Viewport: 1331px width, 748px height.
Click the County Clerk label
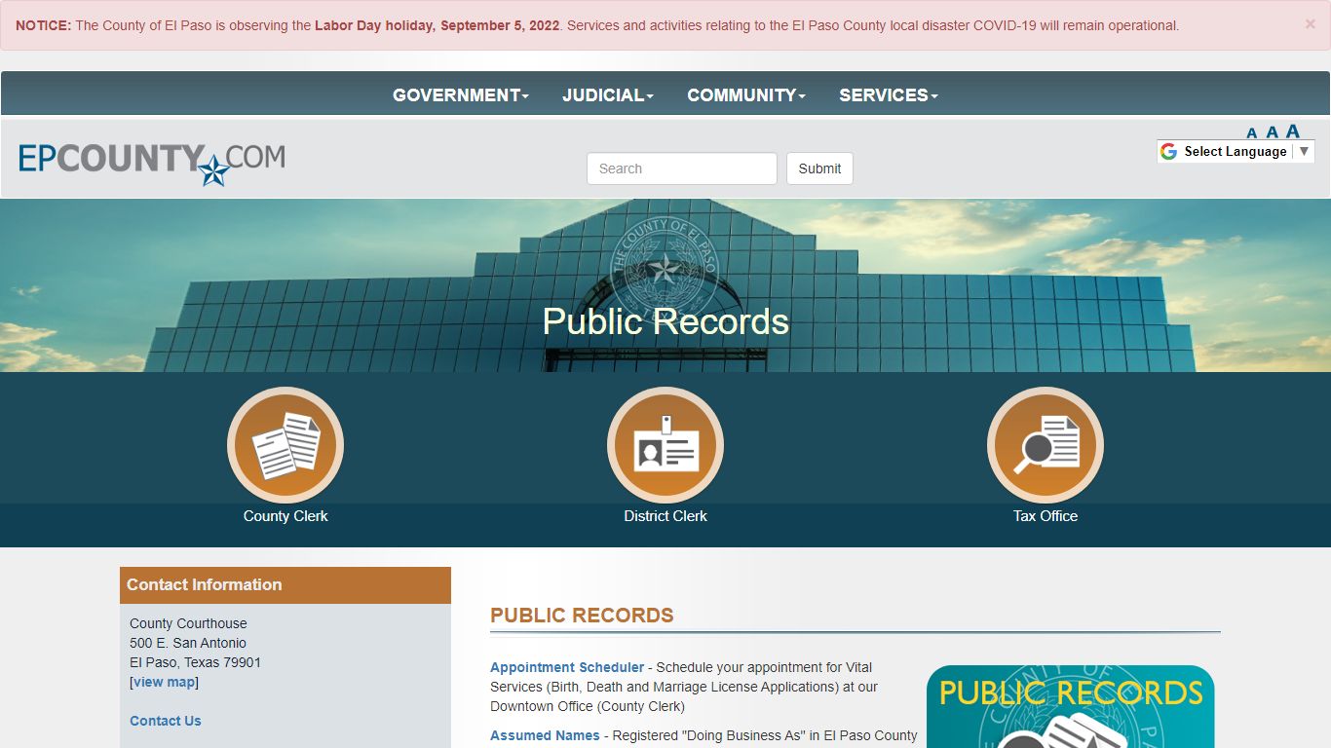[x=285, y=516]
